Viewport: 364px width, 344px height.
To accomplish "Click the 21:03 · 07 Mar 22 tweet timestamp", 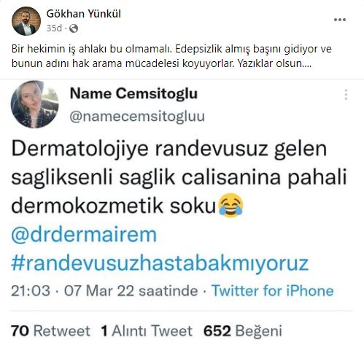I will click(x=104, y=291).
